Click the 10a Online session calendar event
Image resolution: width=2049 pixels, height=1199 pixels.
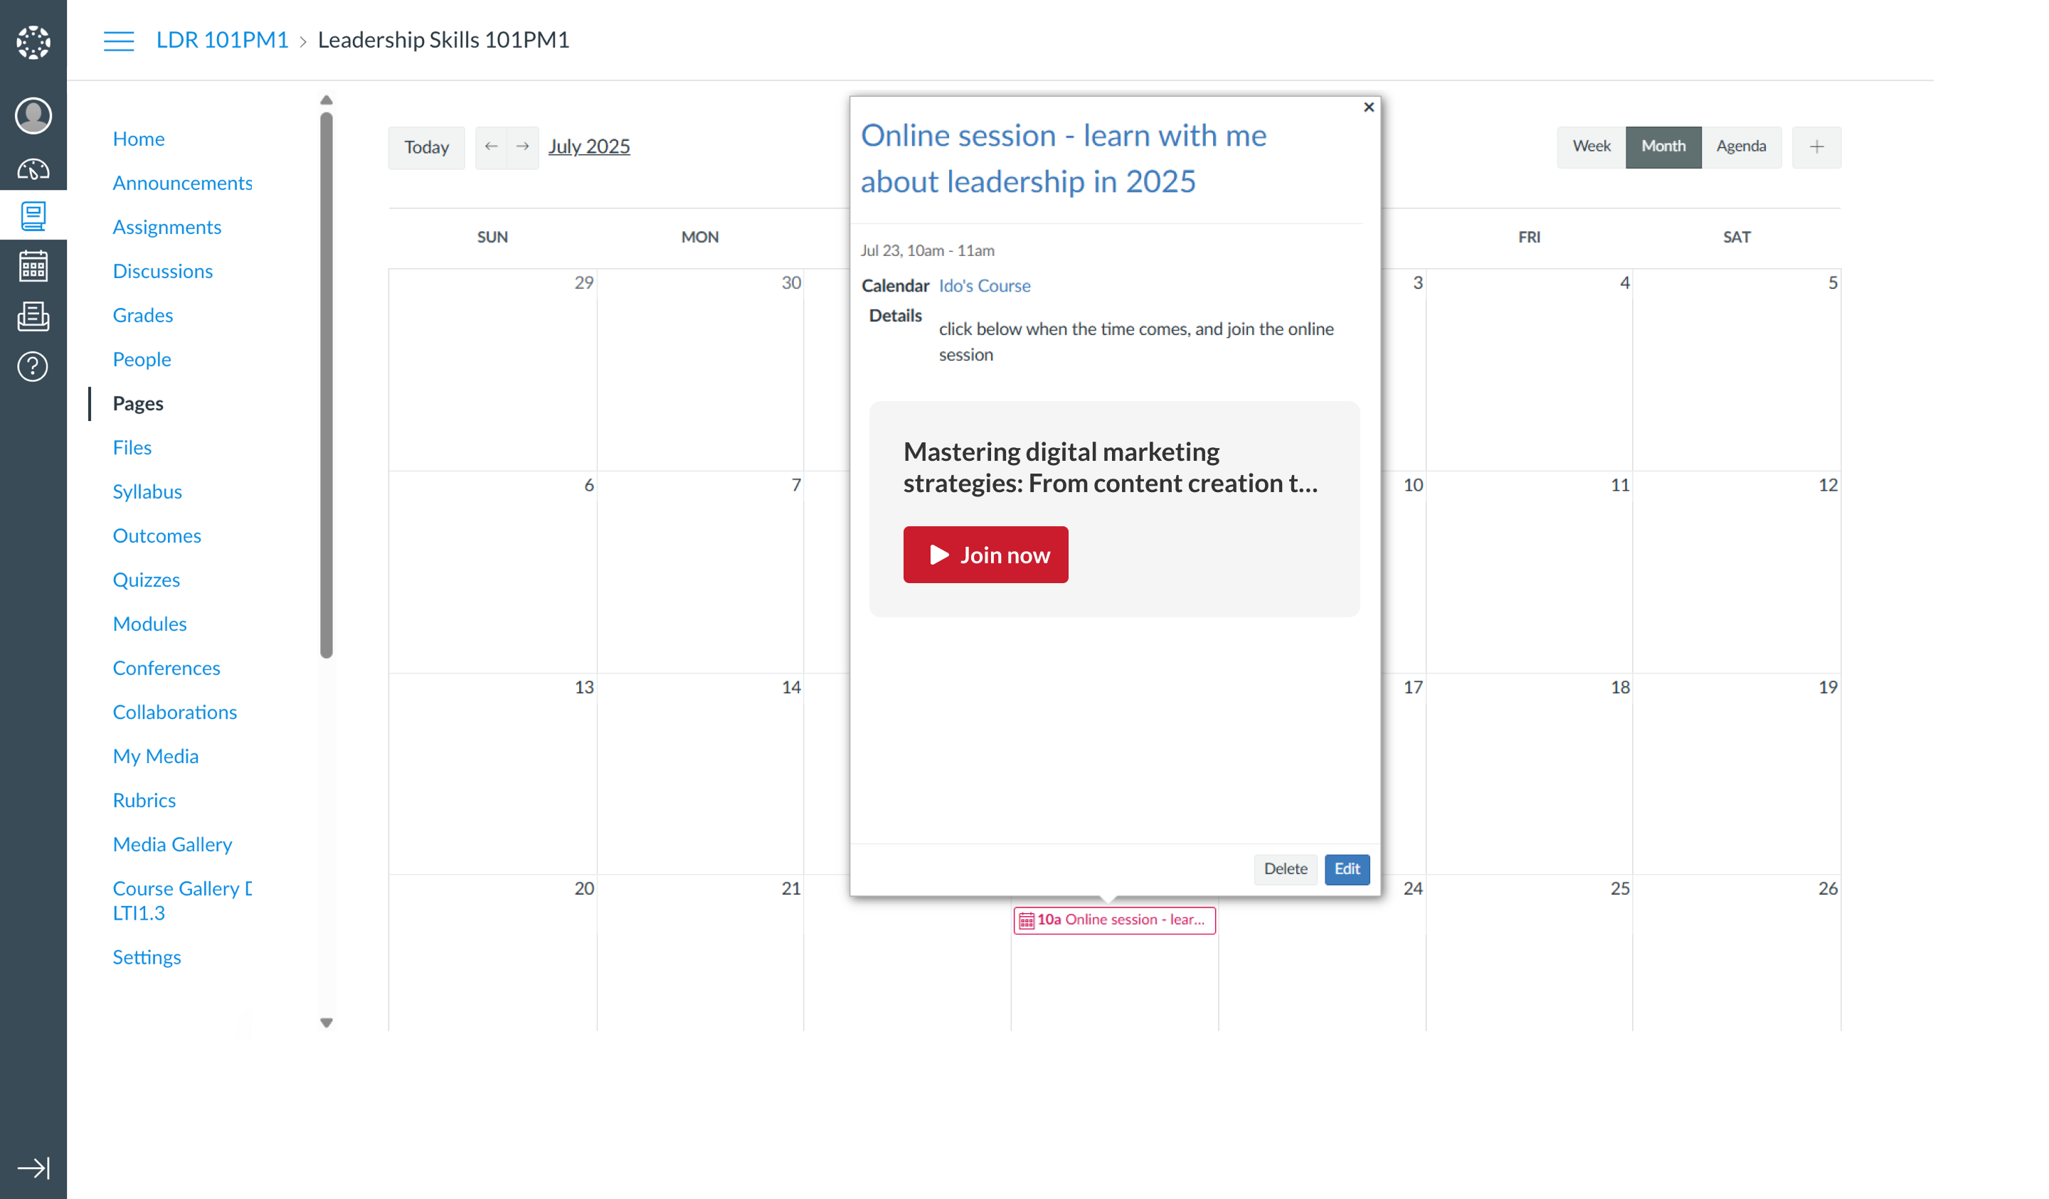(1113, 920)
